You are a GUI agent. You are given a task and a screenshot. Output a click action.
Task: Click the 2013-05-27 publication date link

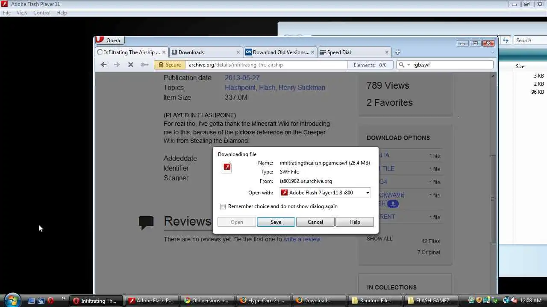(242, 78)
